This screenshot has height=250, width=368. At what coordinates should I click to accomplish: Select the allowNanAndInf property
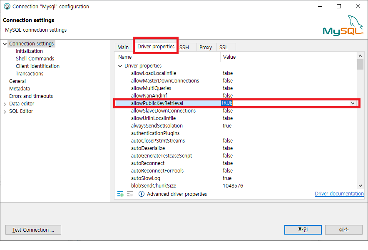pyautogui.click(x=149, y=96)
